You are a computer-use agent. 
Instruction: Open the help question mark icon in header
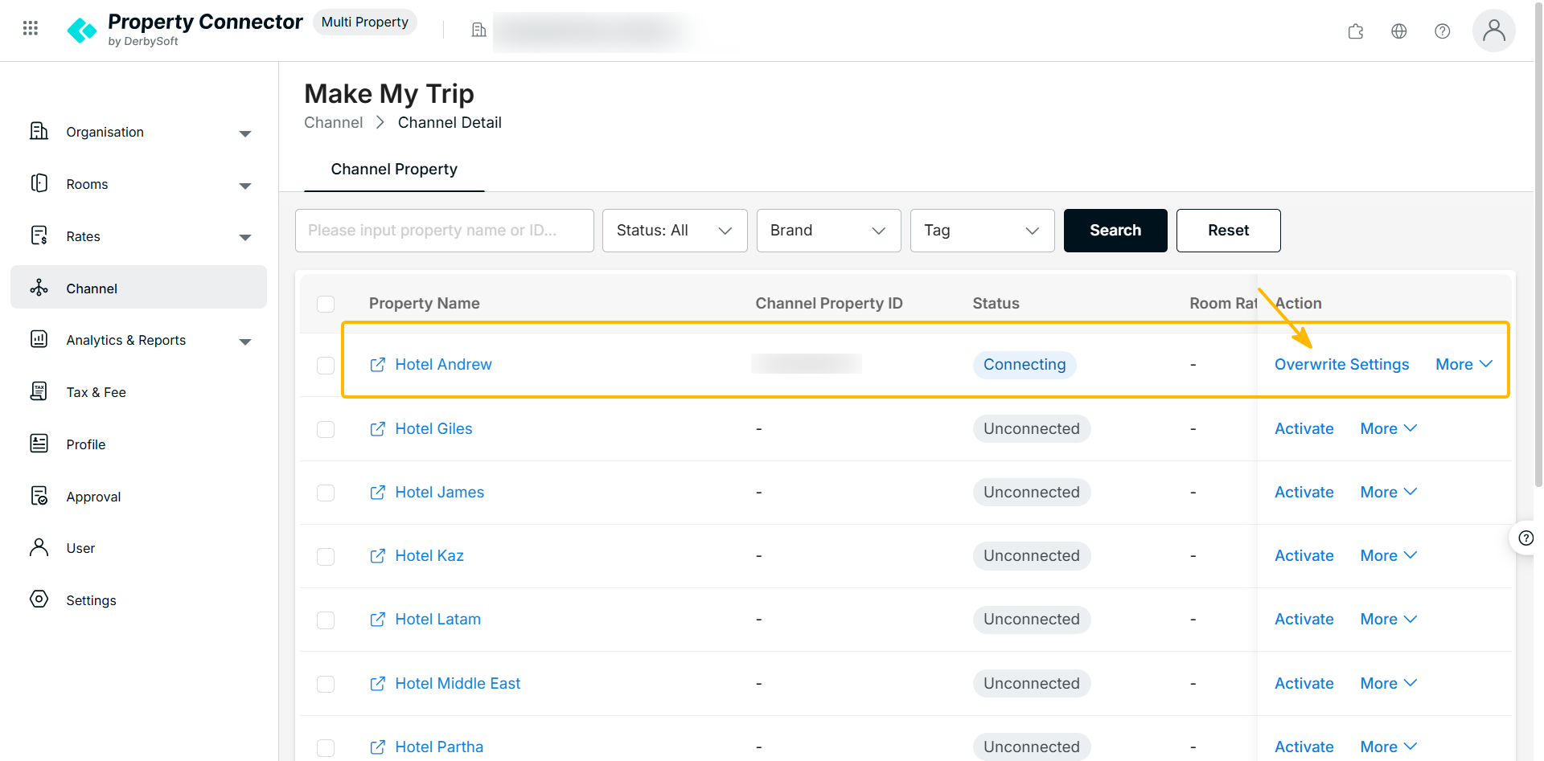click(1443, 31)
